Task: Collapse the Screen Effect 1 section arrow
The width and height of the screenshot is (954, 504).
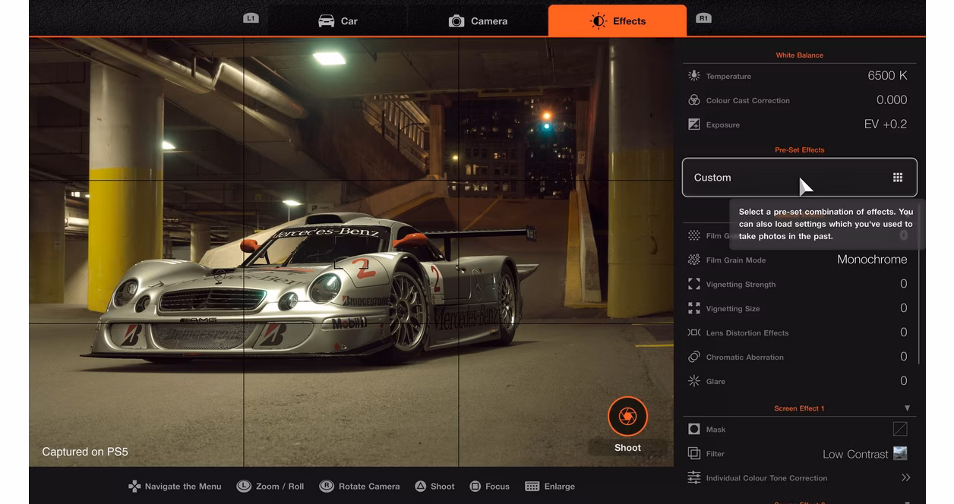Action: 907,408
